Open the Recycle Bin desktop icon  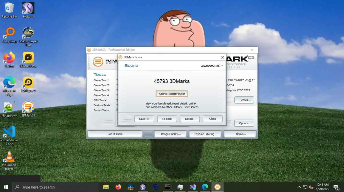pos(9,10)
